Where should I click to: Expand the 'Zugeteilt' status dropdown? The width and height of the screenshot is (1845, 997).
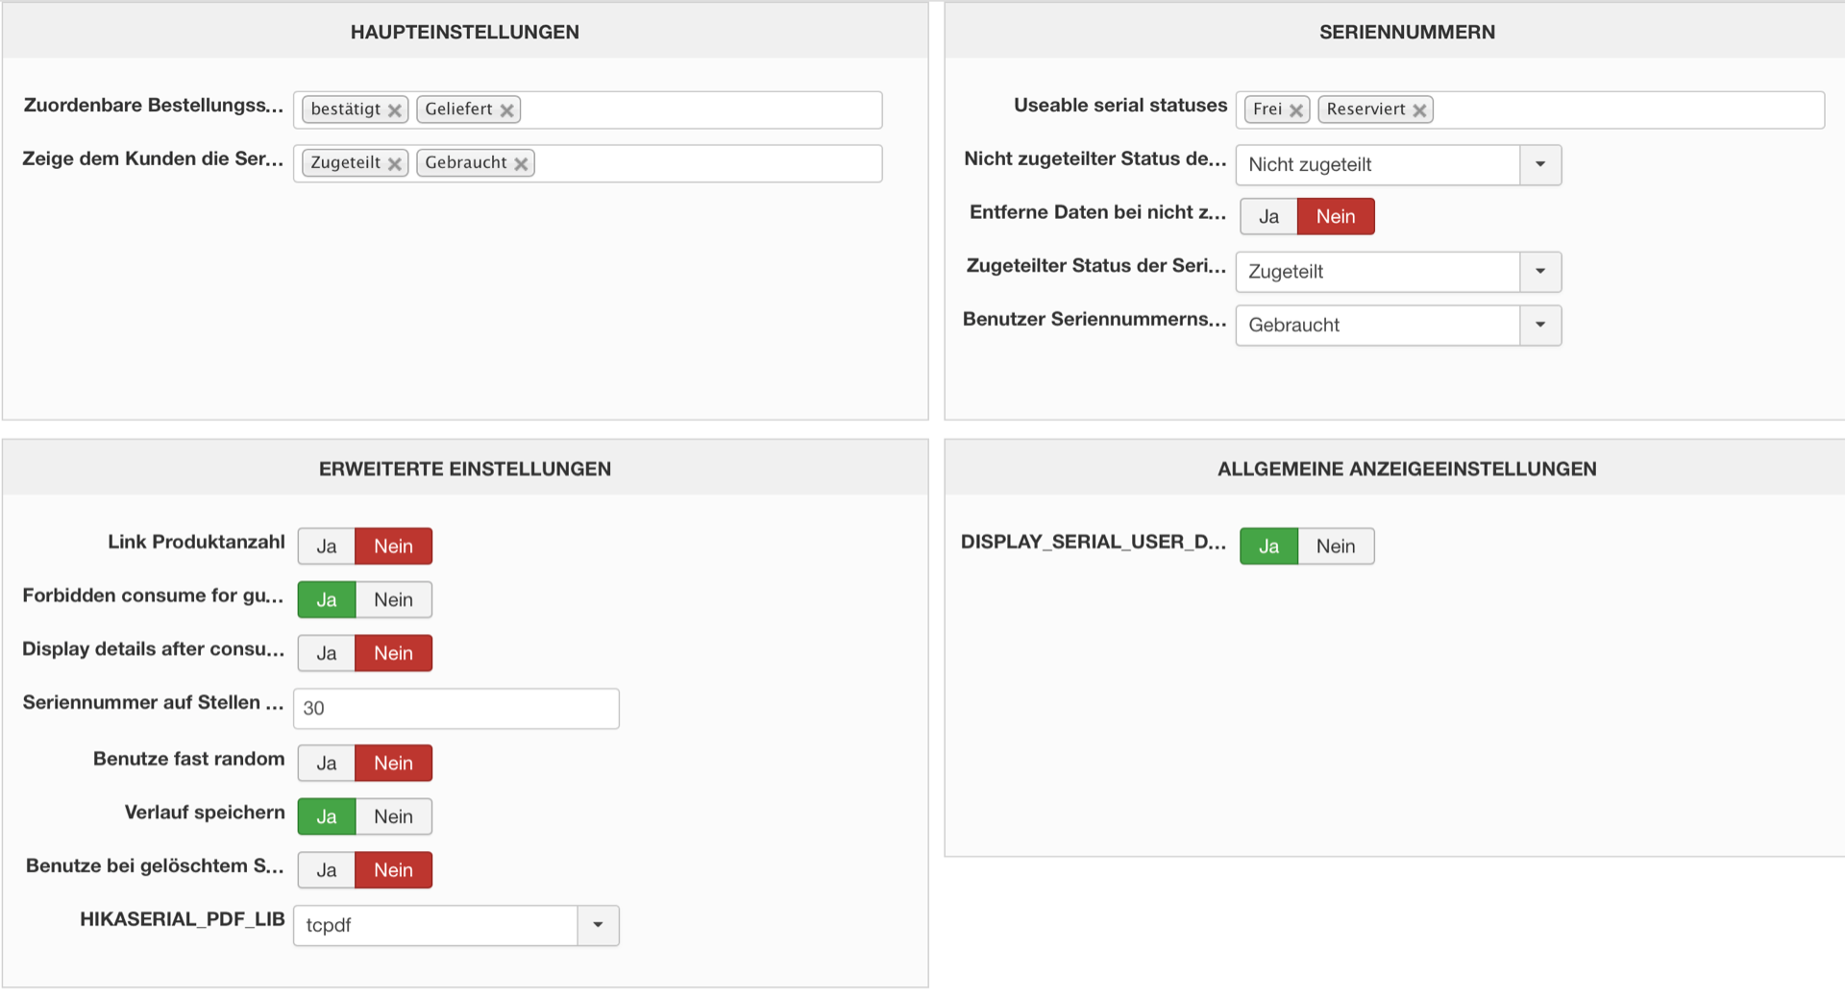pyautogui.click(x=1540, y=272)
